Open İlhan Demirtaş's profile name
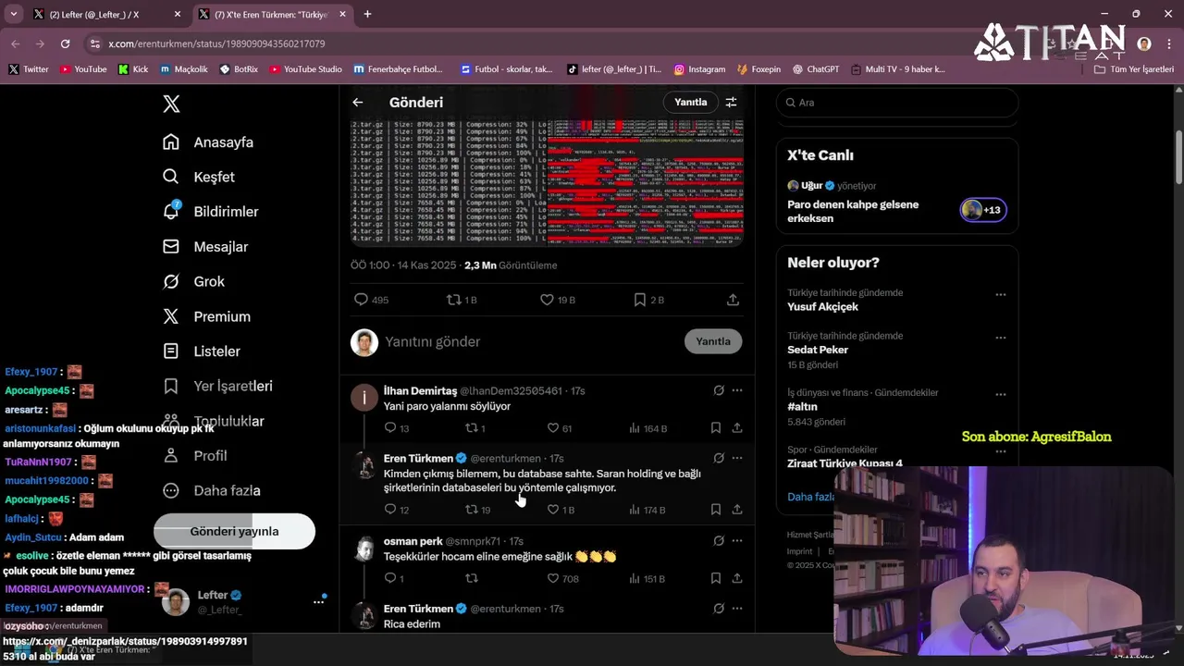1184x666 pixels. [x=420, y=390]
